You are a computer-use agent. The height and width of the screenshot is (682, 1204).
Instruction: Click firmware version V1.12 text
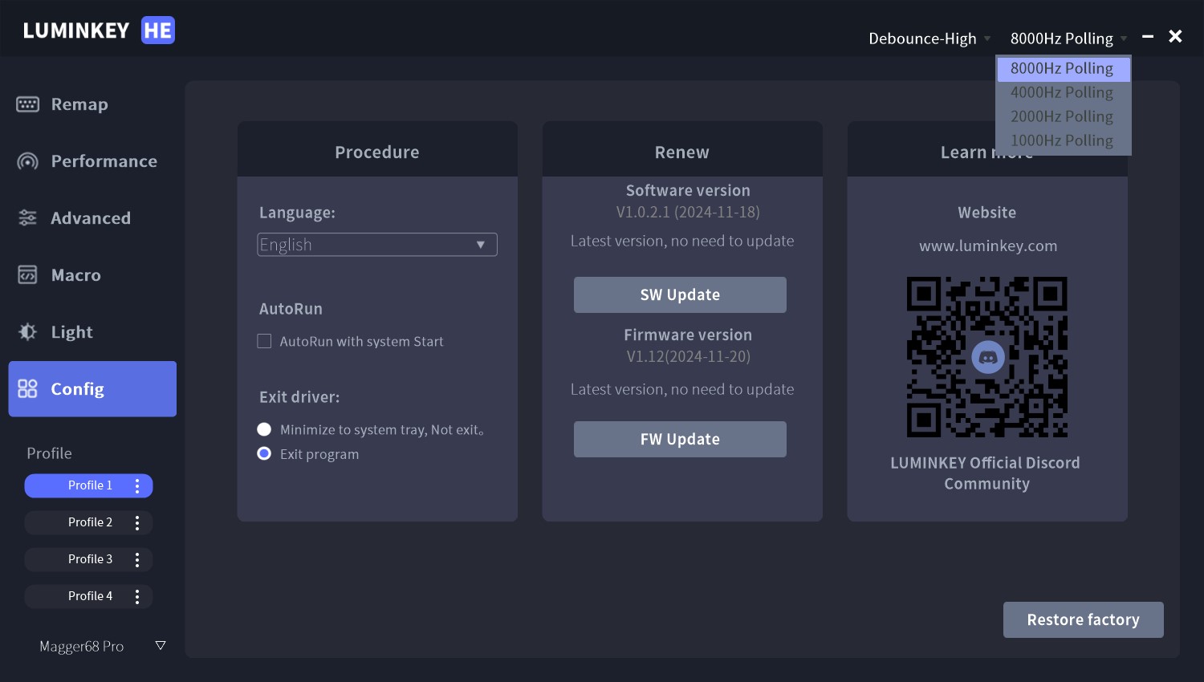(689, 356)
